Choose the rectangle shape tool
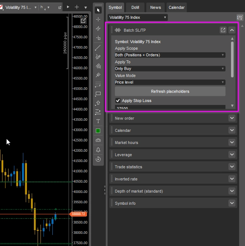The height and width of the screenshot is (246, 245). point(98,94)
